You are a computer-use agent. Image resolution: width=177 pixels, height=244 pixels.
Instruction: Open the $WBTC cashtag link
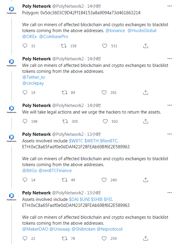point(76,141)
